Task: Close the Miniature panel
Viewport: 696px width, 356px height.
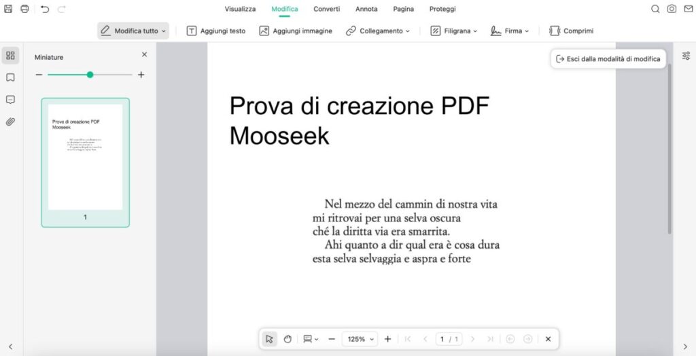Action: click(144, 54)
